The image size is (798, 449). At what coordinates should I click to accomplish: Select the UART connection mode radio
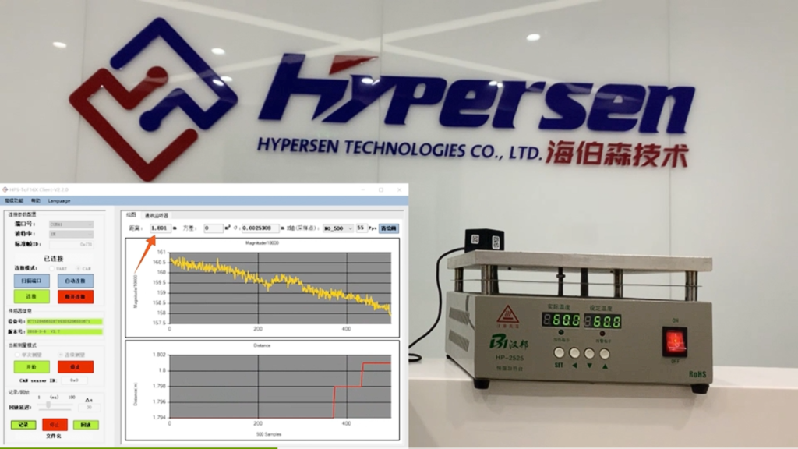click(x=52, y=268)
